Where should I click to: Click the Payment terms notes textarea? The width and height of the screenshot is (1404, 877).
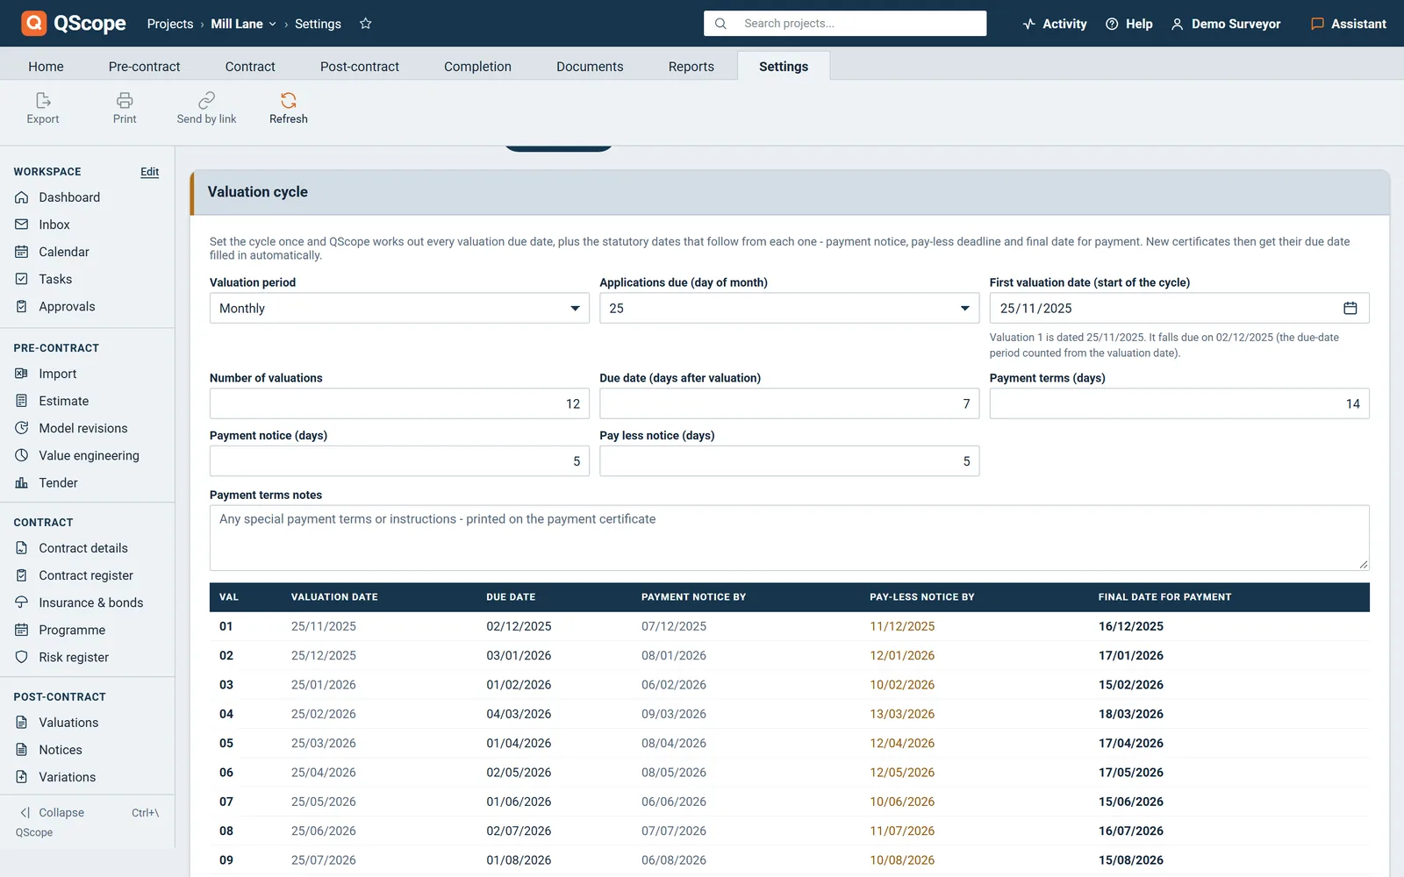(x=789, y=538)
